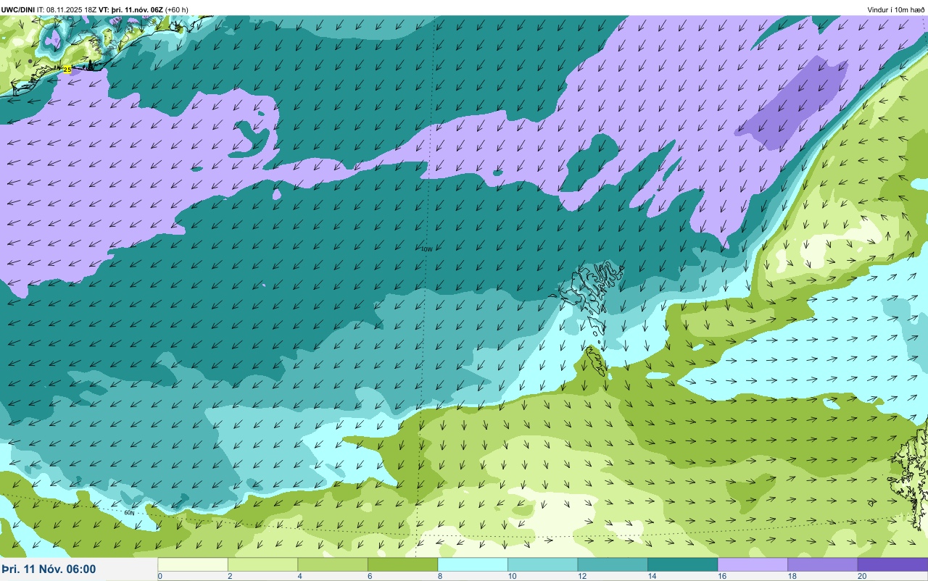Image resolution: width=928 pixels, height=581 pixels.
Task: Click the 'VT: þri. 11.nóv. 06Z' valid time
Action: tap(131, 9)
